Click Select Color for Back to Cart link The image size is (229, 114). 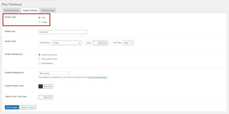pyautogui.click(x=48, y=97)
